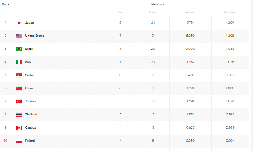
Task: Click the Türkiye flag icon
Action: pyautogui.click(x=19, y=102)
